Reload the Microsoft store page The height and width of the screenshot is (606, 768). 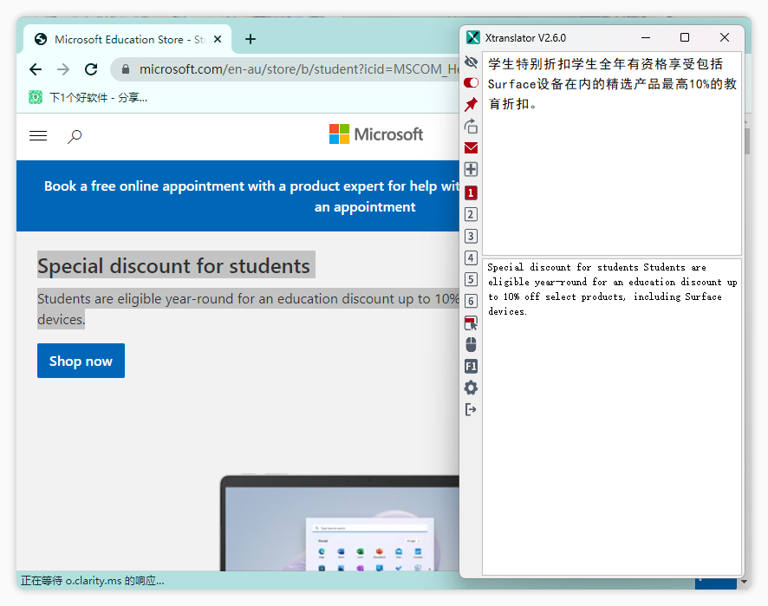(91, 69)
